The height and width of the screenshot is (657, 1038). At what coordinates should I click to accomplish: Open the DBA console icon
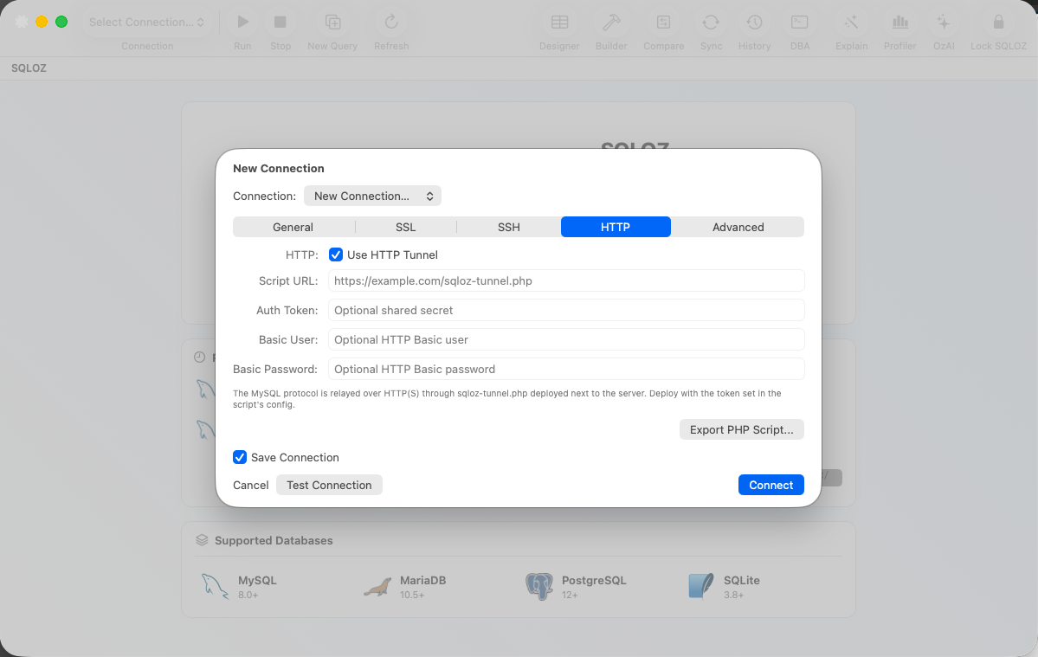[800, 22]
